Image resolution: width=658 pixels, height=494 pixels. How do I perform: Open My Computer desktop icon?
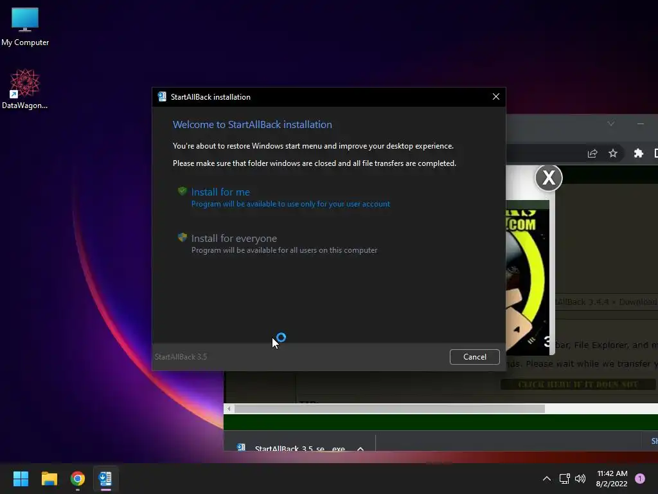tap(25, 26)
